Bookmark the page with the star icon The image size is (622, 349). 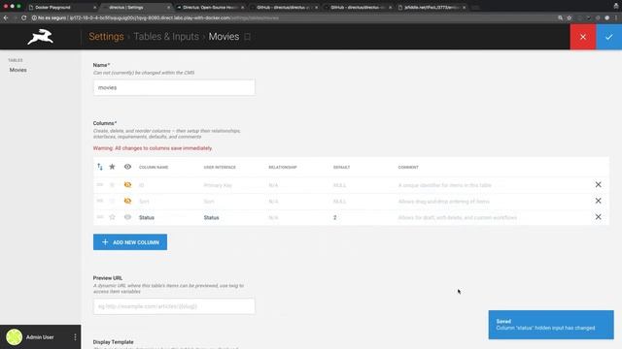click(x=570, y=17)
